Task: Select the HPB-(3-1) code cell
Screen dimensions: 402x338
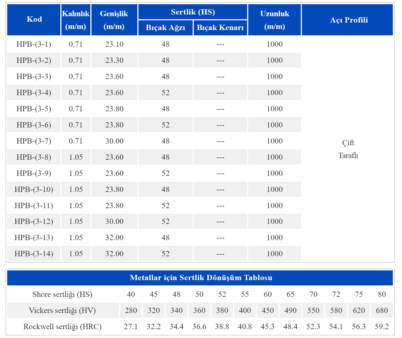Action: pos(34,44)
